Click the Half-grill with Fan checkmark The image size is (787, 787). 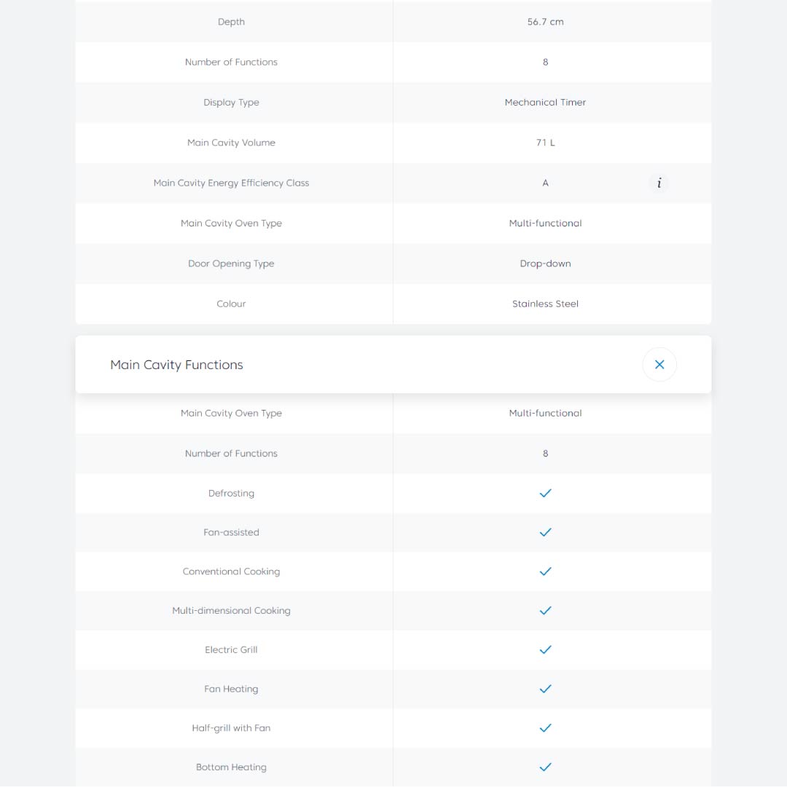pos(545,728)
